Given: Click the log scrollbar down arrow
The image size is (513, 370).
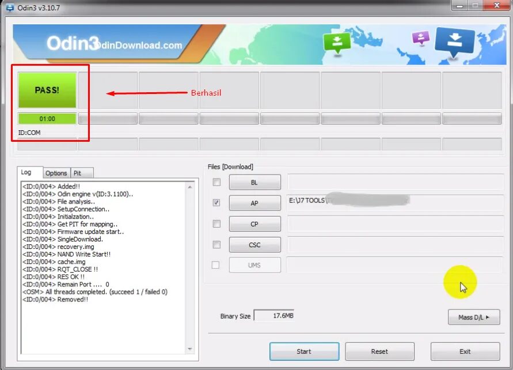Looking at the screenshot, I should click(x=190, y=349).
